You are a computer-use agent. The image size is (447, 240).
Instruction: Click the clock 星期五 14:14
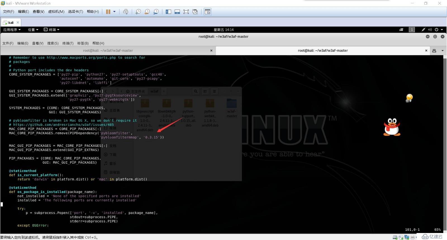tap(223, 30)
